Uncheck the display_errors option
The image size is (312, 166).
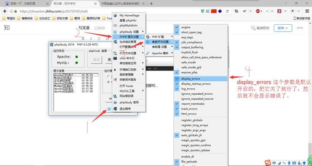coord(200,79)
